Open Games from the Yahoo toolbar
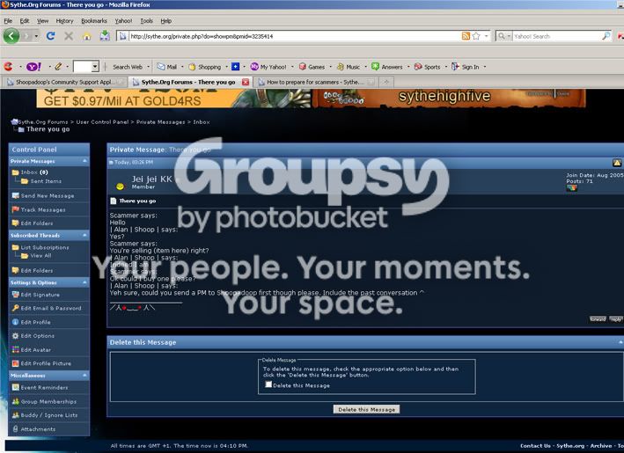This screenshot has width=624, height=453. coord(312,67)
